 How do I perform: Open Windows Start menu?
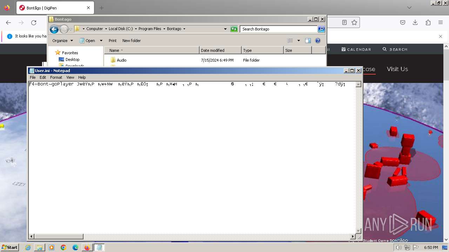click(x=9, y=247)
